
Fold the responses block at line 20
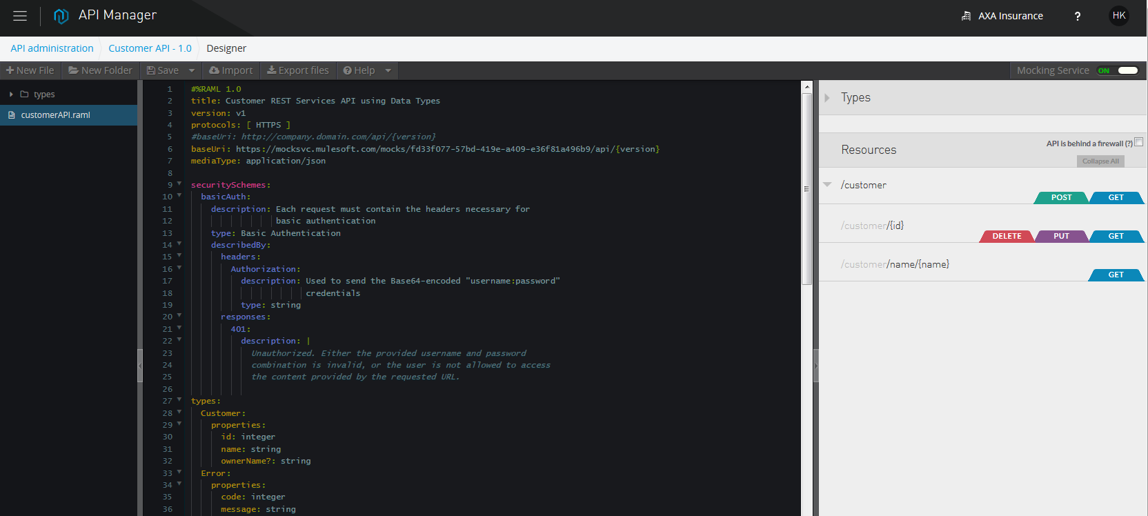click(x=179, y=316)
